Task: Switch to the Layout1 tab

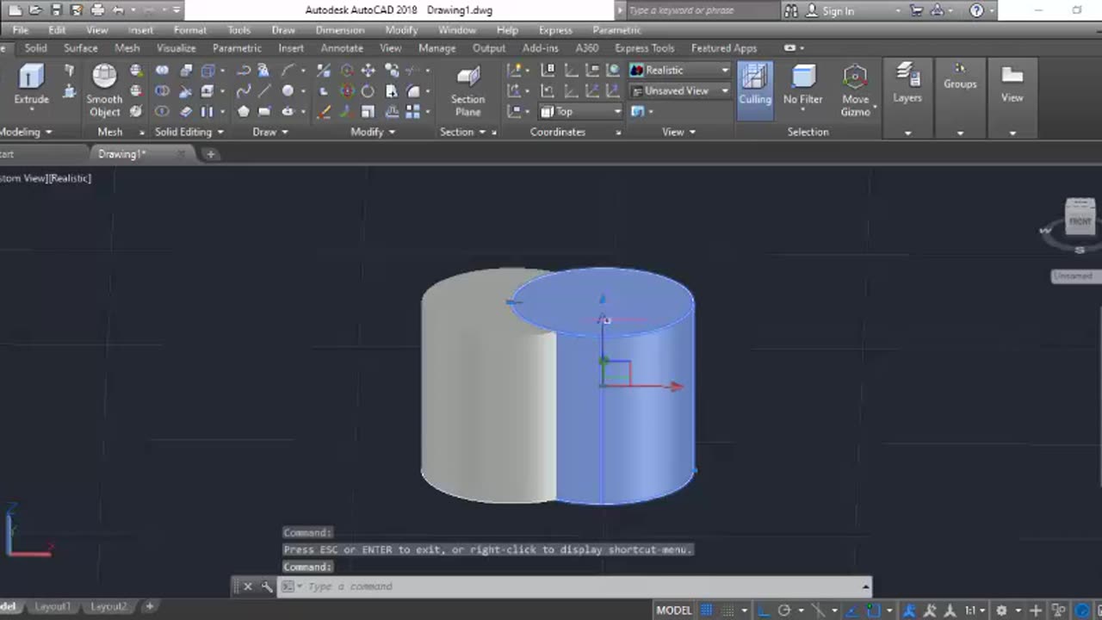Action: tap(53, 607)
